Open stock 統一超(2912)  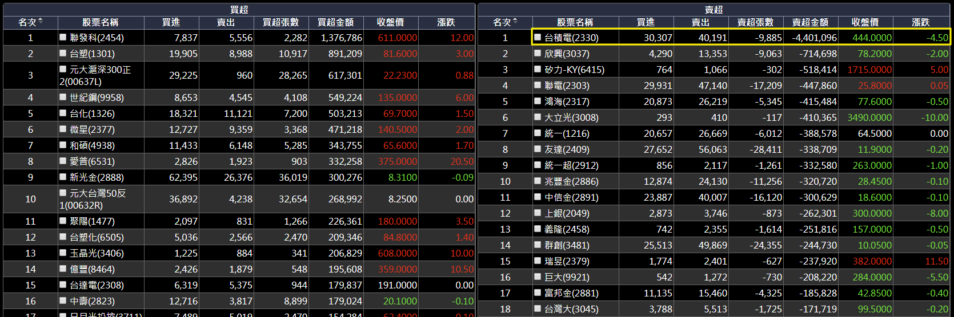[571, 165]
